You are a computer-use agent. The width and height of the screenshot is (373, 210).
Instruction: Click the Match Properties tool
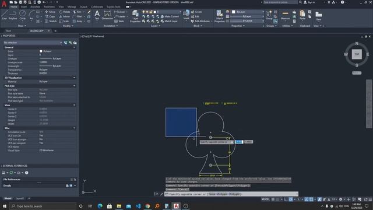point(219,16)
